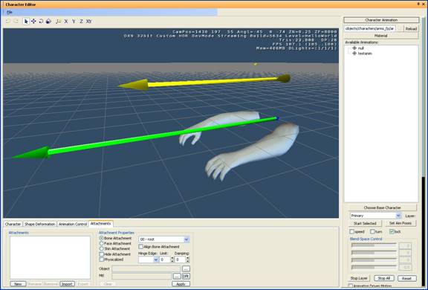Image resolution: width=428 pixels, height=290 pixels.
Task: Switch to the Shape Deformation tab
Action: click(x=40, y=224)
